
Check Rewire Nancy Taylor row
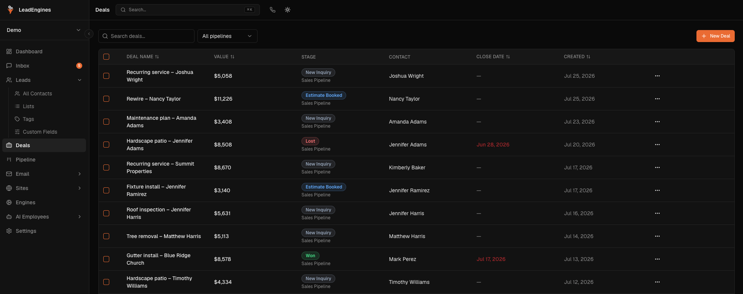click(106, 99)
